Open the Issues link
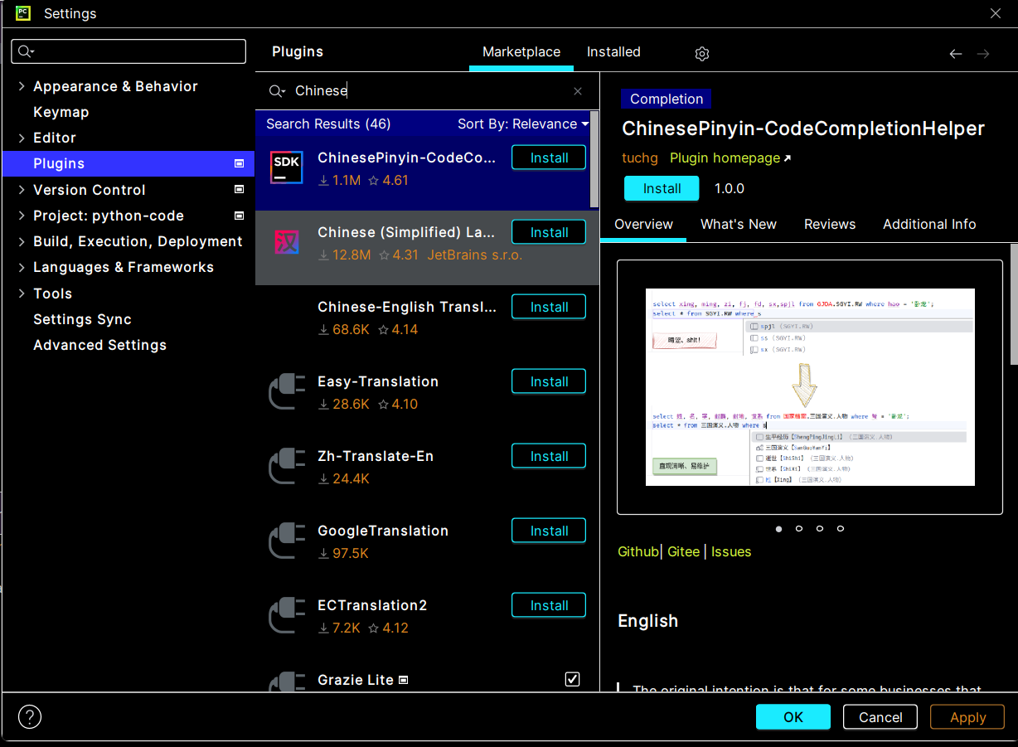This screenshot has height=747, width=1018. tap(731, 551)
